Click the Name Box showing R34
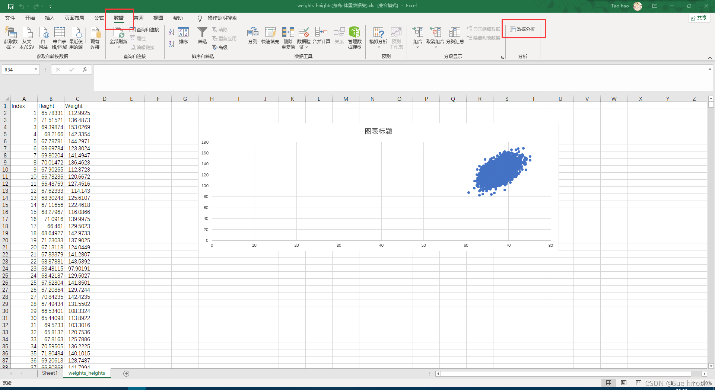 [18, 70]
